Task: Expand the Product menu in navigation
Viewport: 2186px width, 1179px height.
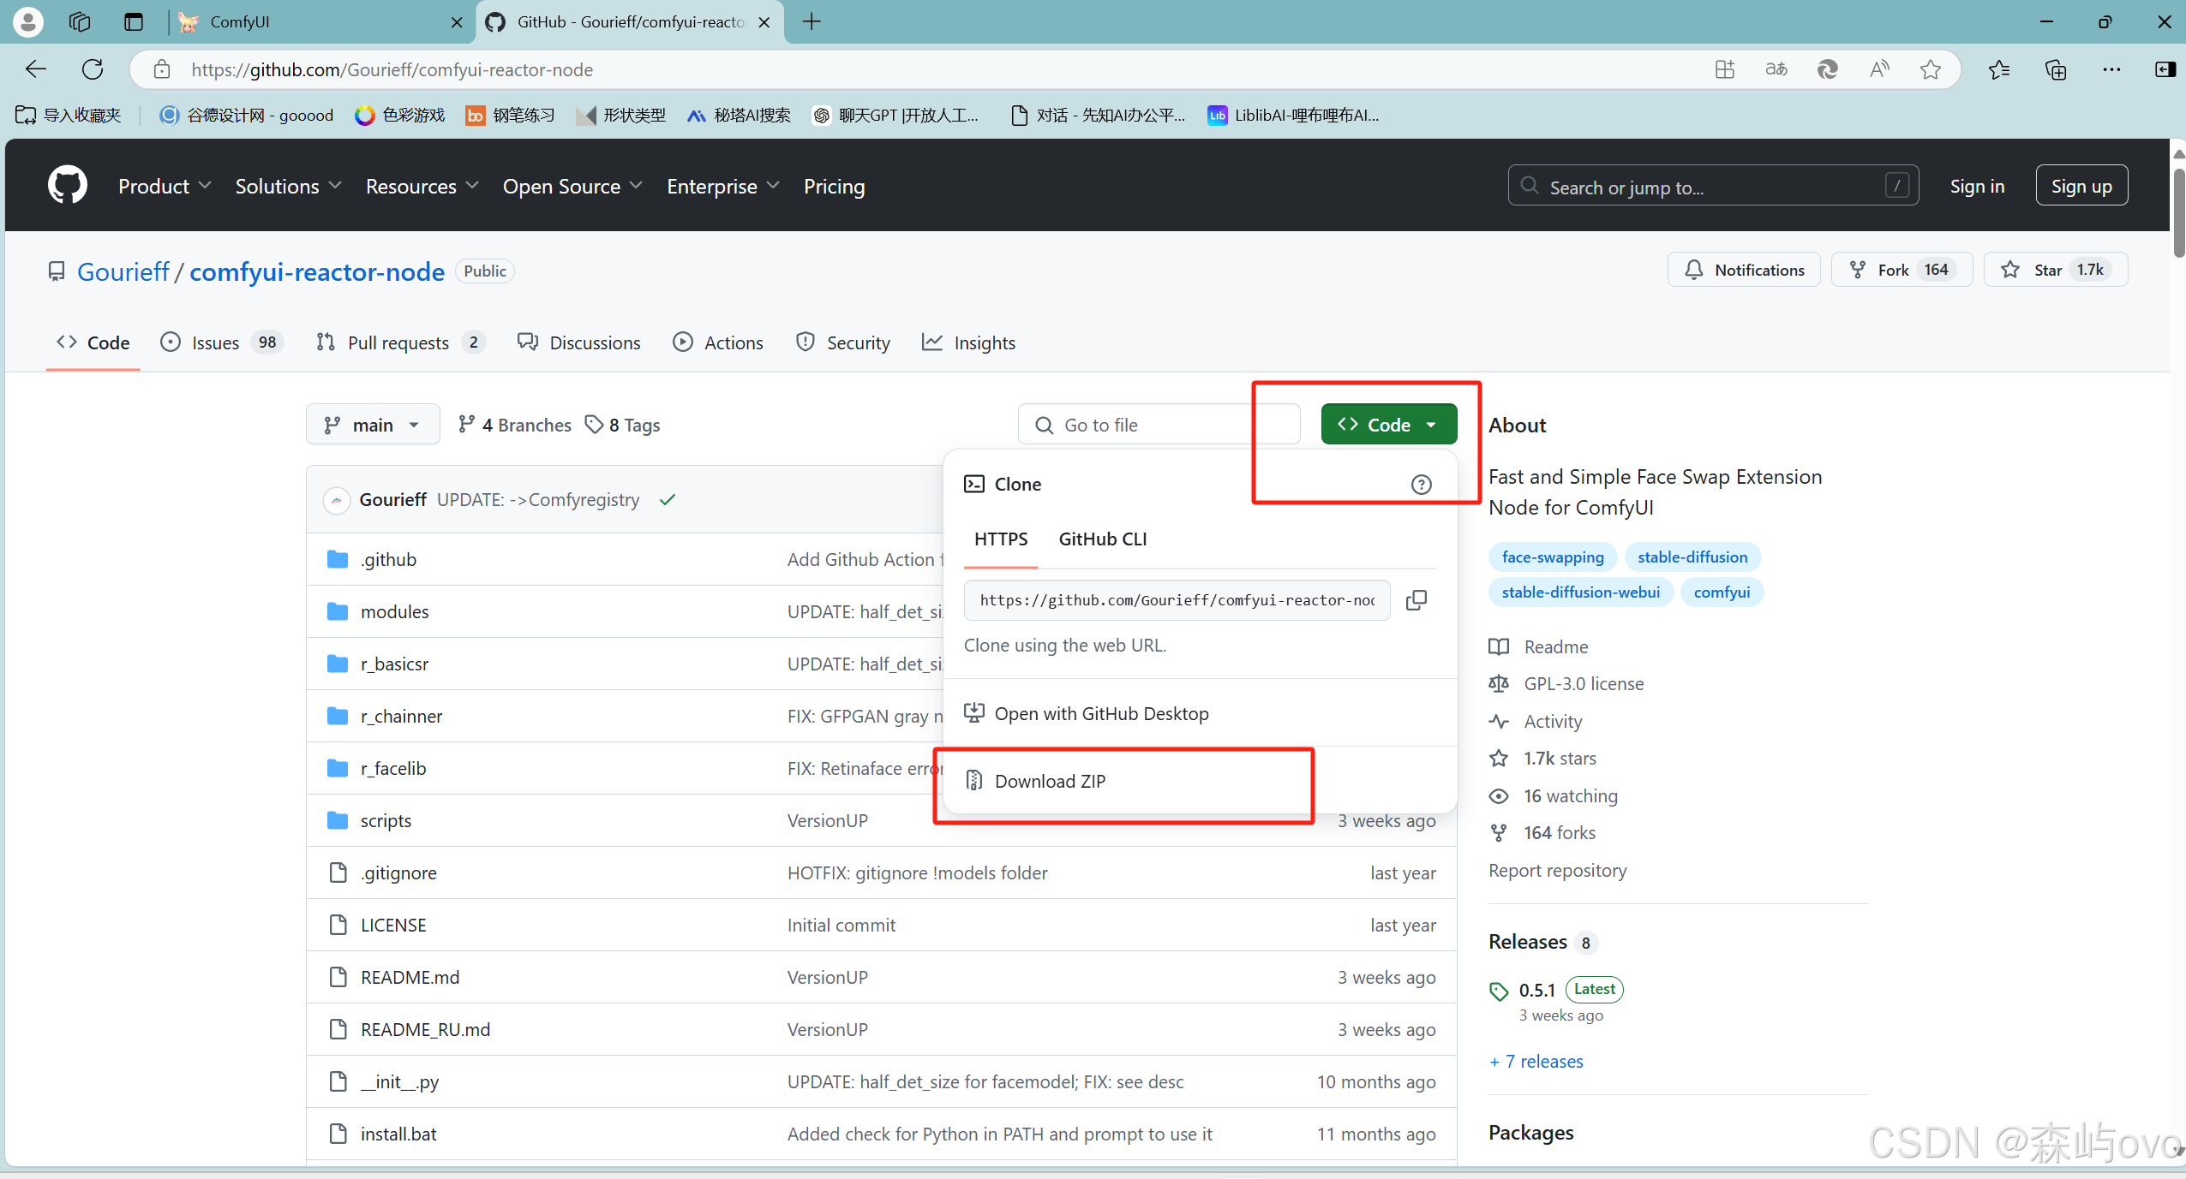Action: pyautogui.click(x=165, y=186)
